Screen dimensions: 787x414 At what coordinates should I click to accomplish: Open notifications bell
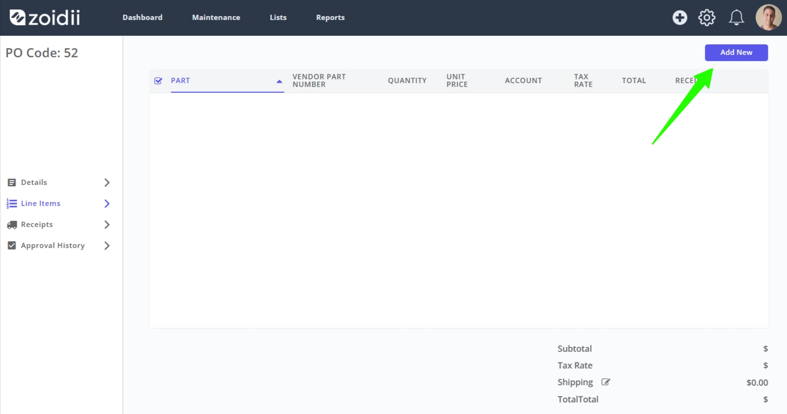point(736,18)
